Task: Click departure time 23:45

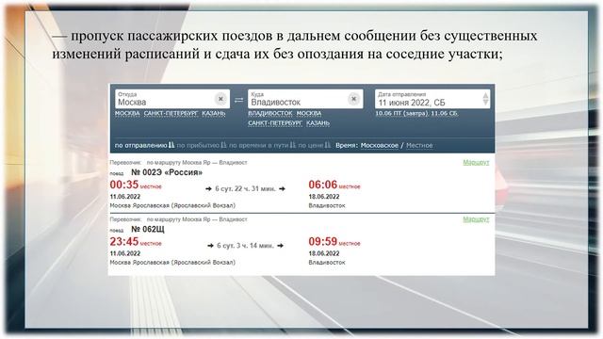Action: tap(123, 242)
